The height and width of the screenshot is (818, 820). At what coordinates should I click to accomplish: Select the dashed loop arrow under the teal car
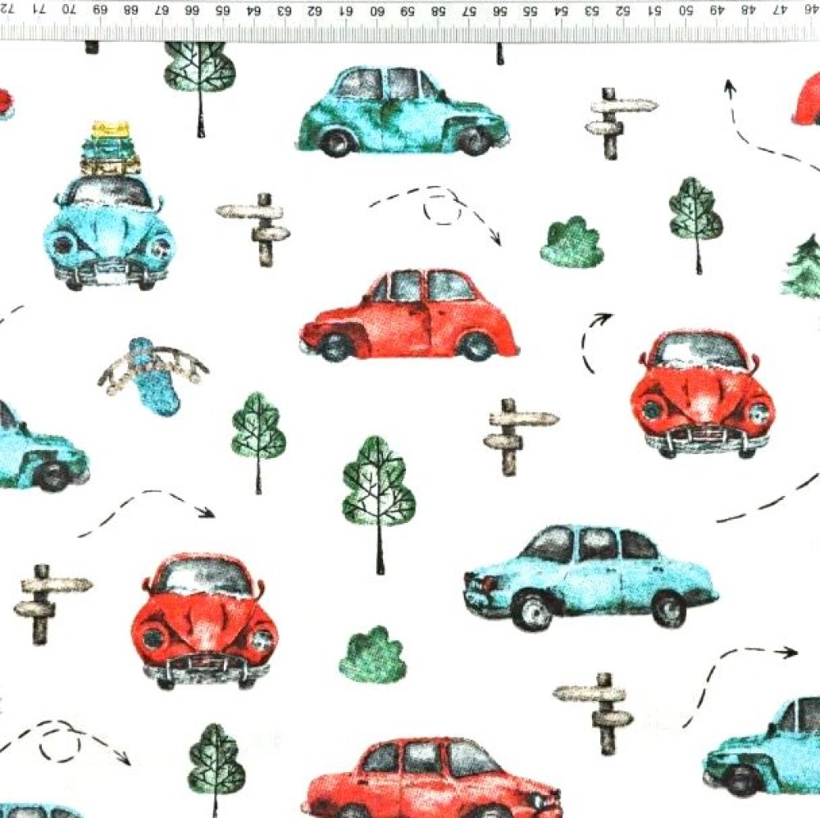point(439,211)
